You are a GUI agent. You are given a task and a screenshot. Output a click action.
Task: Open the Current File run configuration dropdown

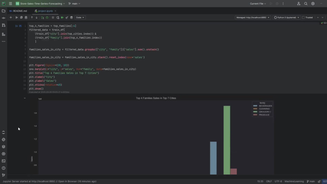[258, 4]
